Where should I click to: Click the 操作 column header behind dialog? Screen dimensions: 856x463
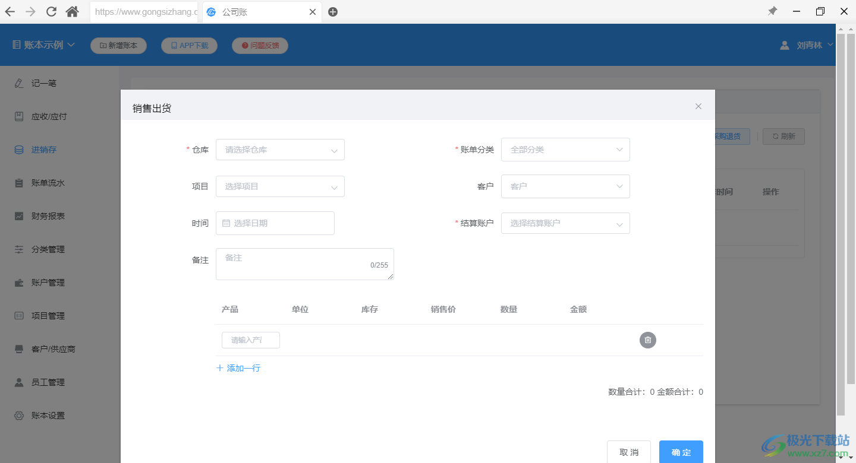(771, 192)
